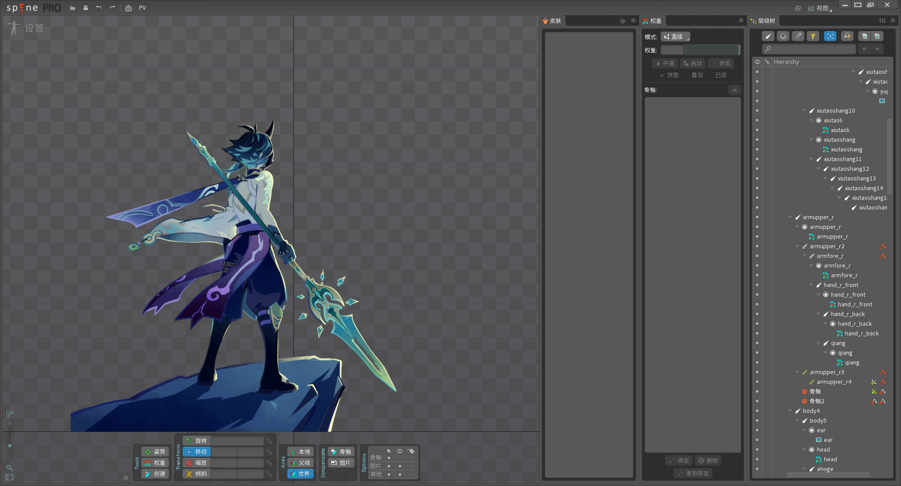
Task: Select the 旋转 rotate transform button
Action: pyautogui.click(x=197, y=441)
